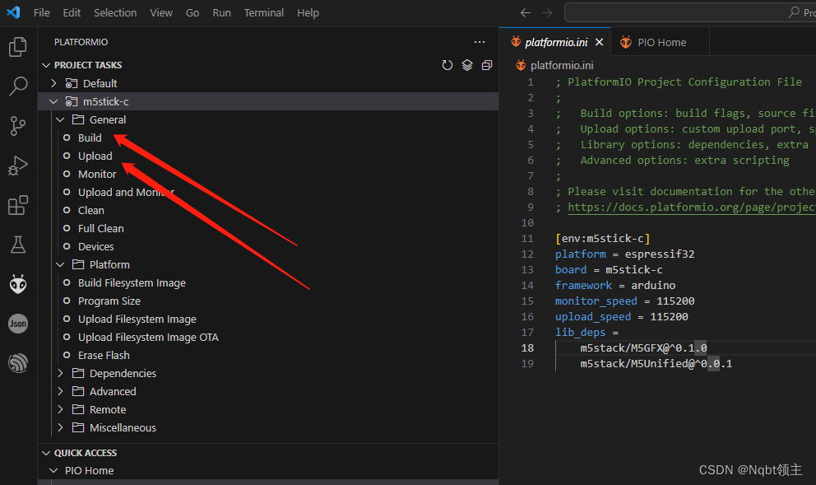Image resolution: width=816 pixels, height=485 pixels.
Task: Run Build Filesystem Image task
Action: click(x=132, y=283)
